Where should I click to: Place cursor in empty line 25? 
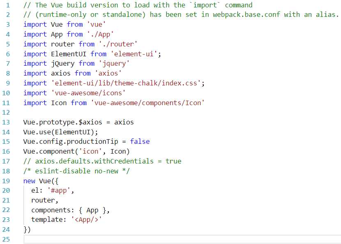point(182,239)
